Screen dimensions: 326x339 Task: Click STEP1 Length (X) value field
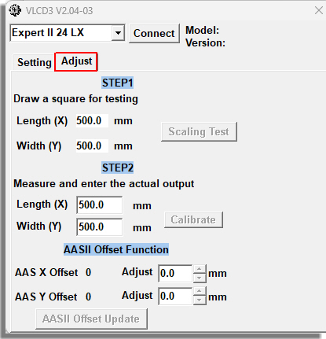click(x=92, y=120)
